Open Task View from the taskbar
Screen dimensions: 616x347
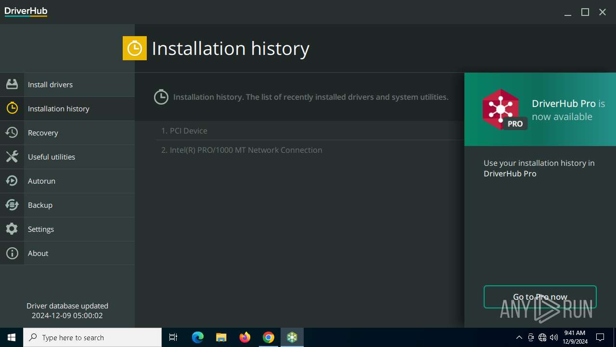[x=173, y=337]
